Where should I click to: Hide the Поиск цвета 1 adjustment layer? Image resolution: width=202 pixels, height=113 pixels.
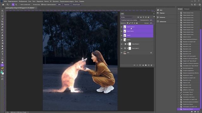(x=122, y=48)
